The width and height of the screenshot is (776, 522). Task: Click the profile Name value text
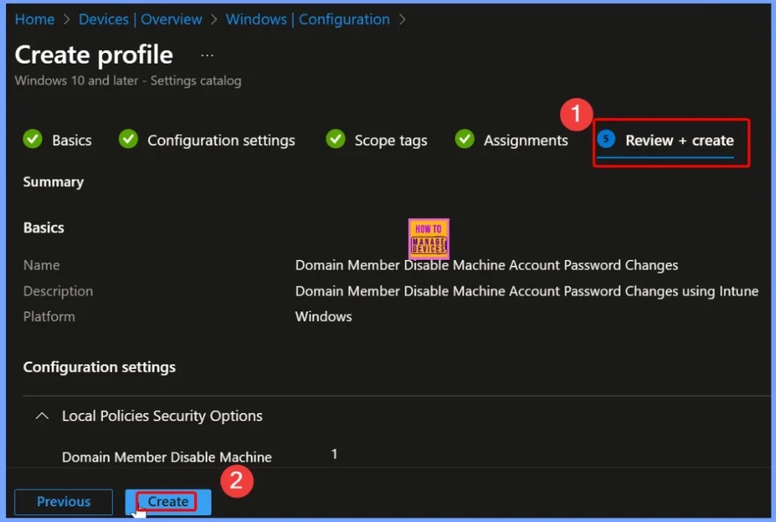pyautogui.click(x=486, y=265)
